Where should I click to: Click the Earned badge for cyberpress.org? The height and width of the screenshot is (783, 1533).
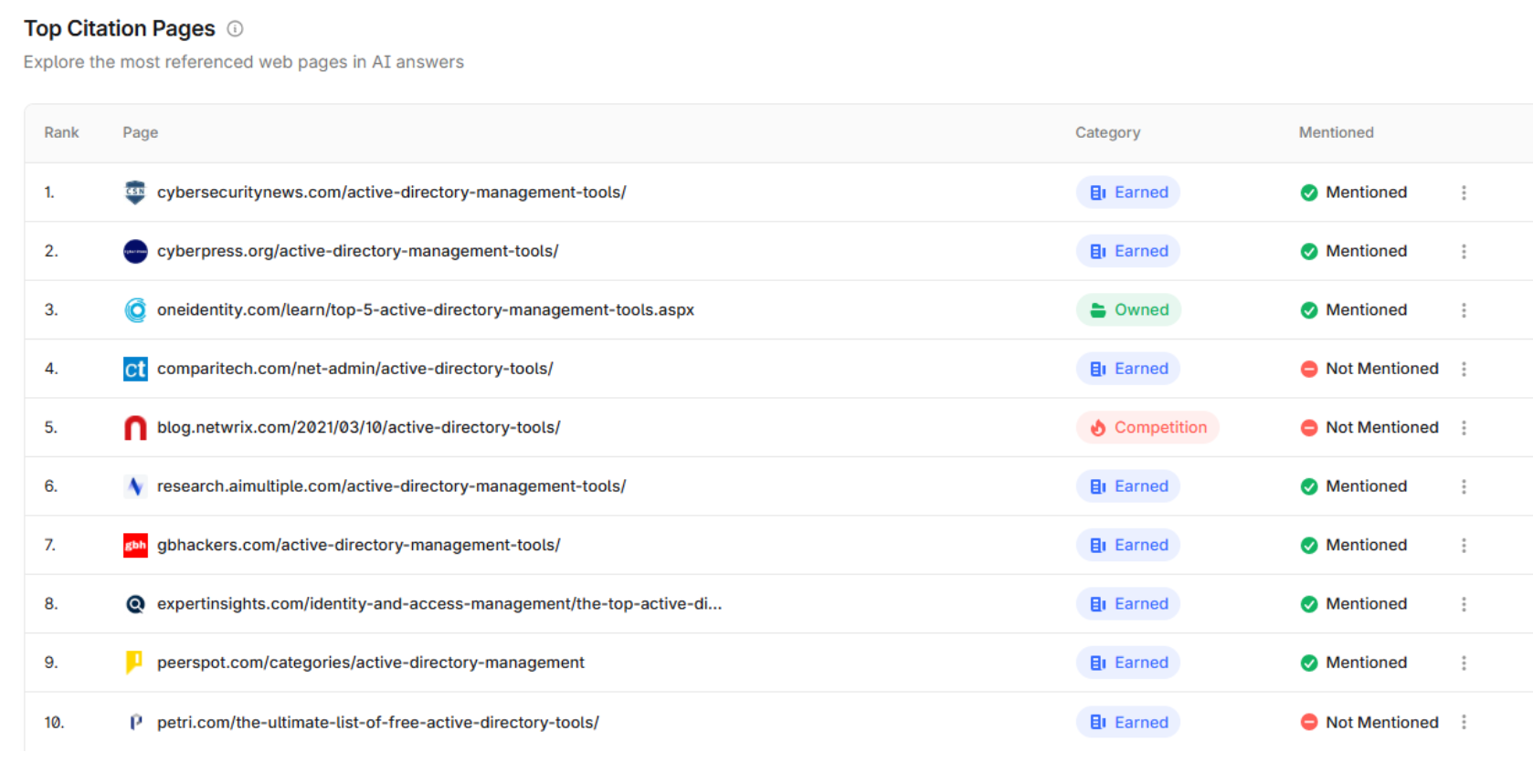coord(1128,251)
